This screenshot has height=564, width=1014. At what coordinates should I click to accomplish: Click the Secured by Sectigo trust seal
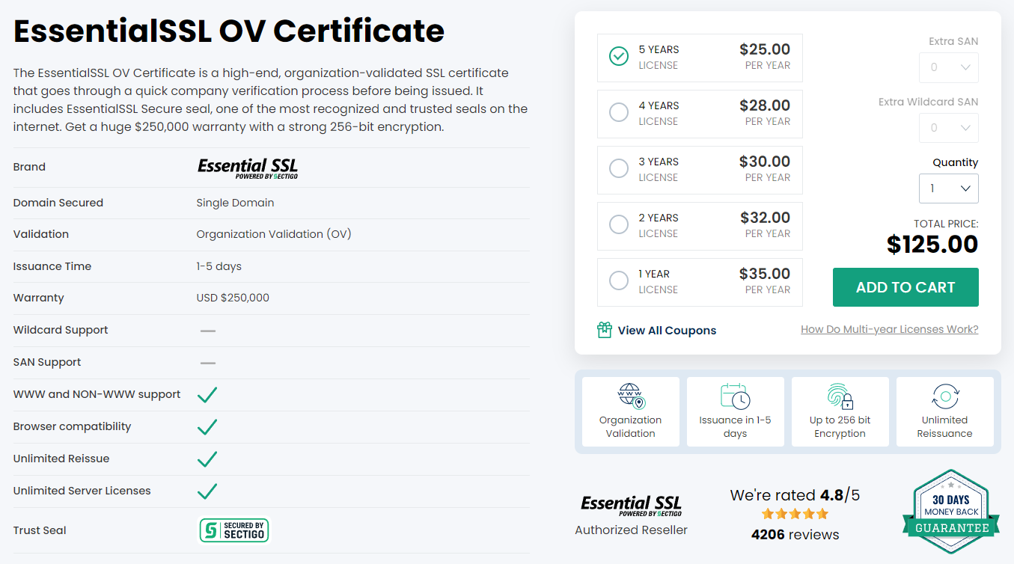click(x=233, y=530)
